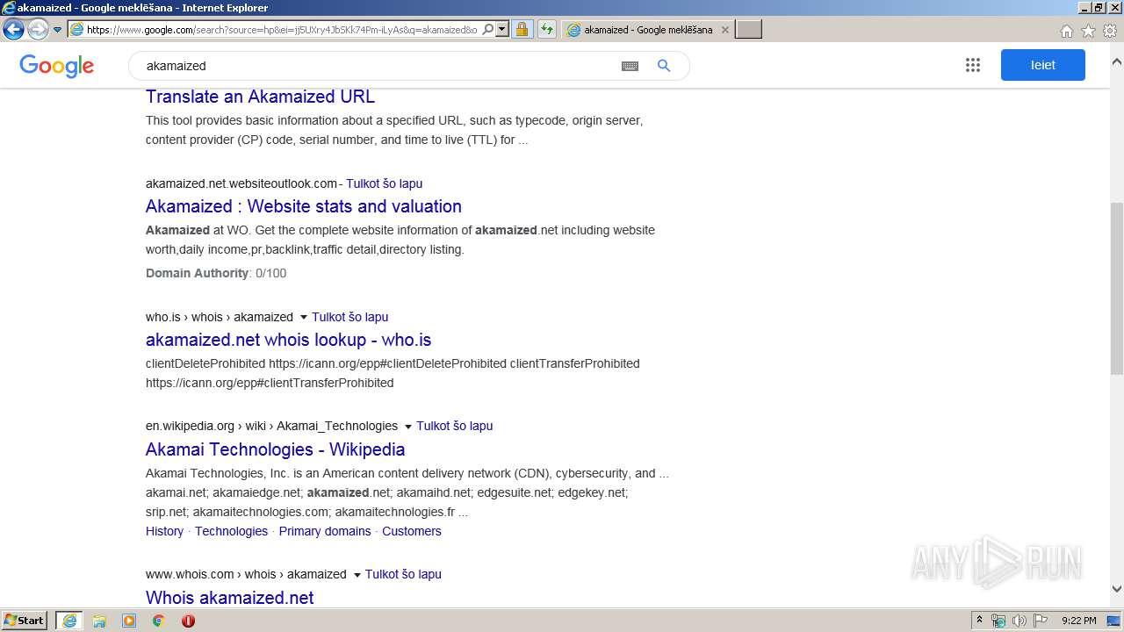Open akamaized.net whois lookup - who.is
This screenshot has width=1124, height=632.
click(x=288, y=340)
